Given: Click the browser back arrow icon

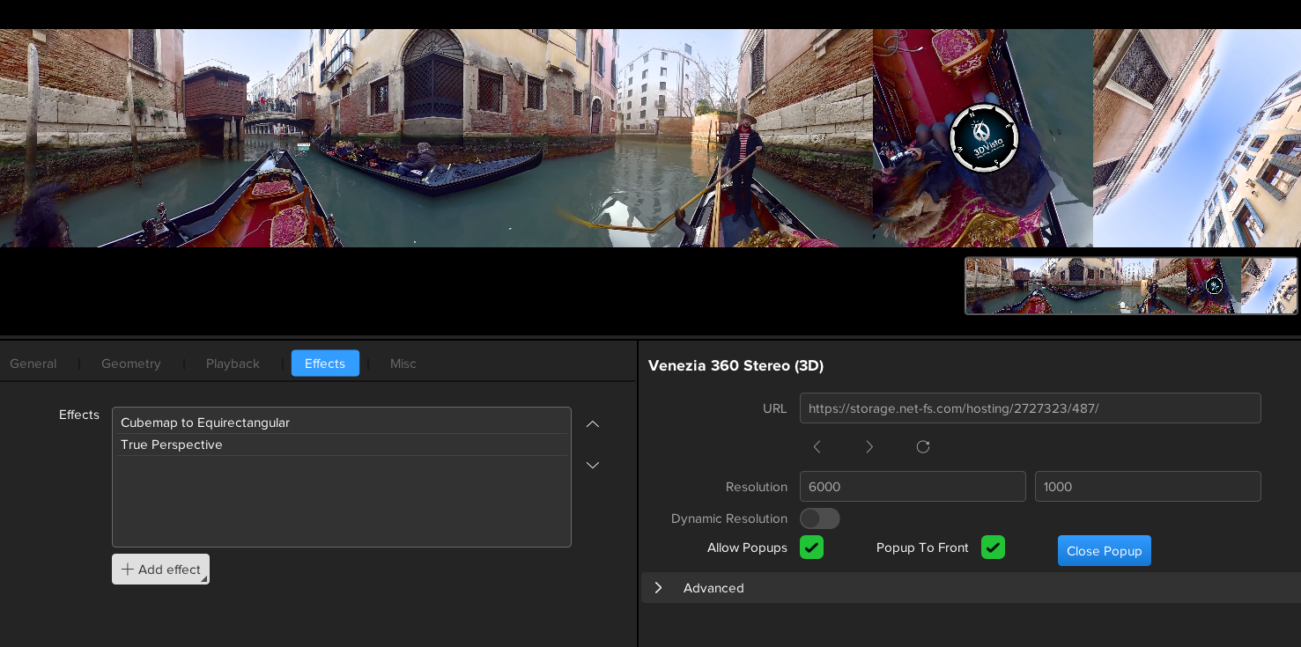Looking at the screenshot, I should point(817,447).
